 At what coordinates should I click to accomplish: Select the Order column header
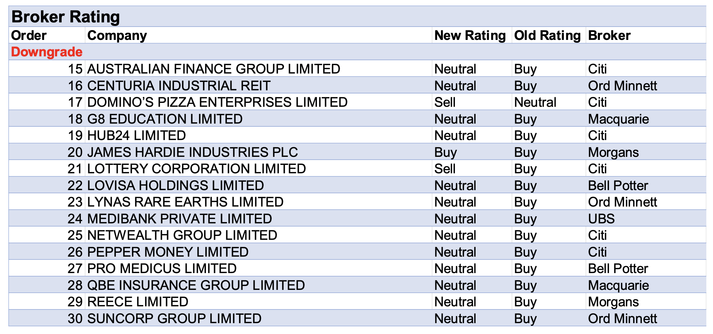[29, 35]
